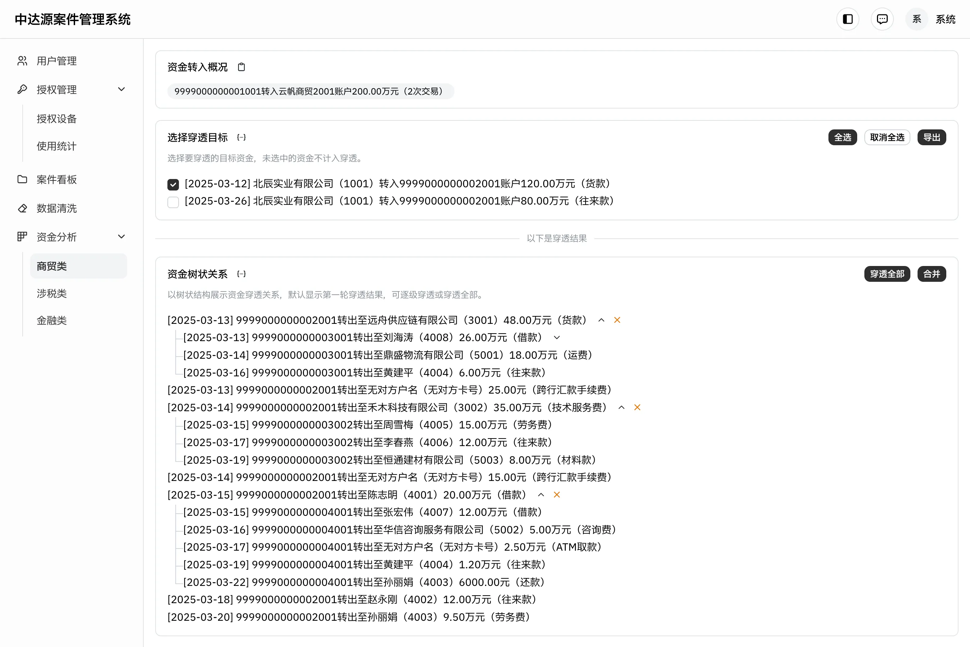Collapse the 授权管理 menu chevron
Screen dimensions: 970x647
[x=121, y=90]
